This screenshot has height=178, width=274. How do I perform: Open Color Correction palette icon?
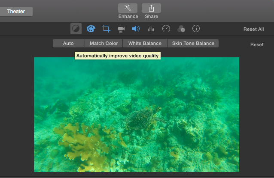[x=91, y=29]
